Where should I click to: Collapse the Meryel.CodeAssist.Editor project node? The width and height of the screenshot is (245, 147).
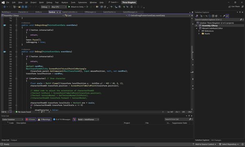click(x=196, y=28)
